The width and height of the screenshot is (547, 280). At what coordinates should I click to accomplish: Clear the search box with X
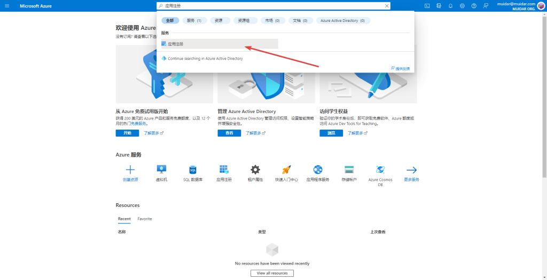click(387, 6)
